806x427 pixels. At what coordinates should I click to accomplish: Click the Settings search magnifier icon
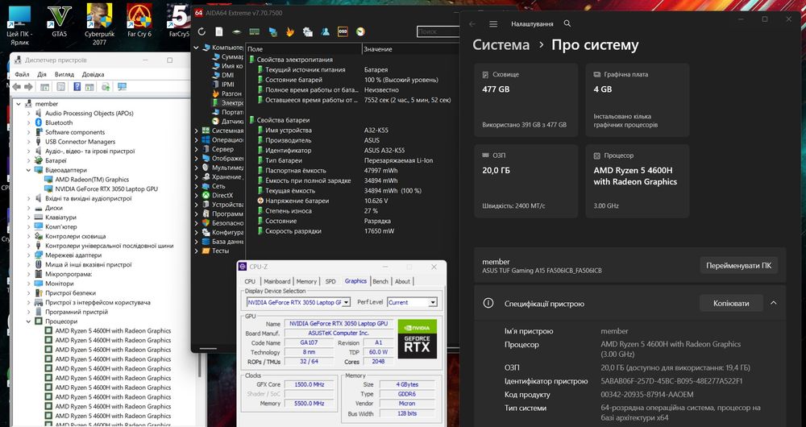tap(567, 23)
